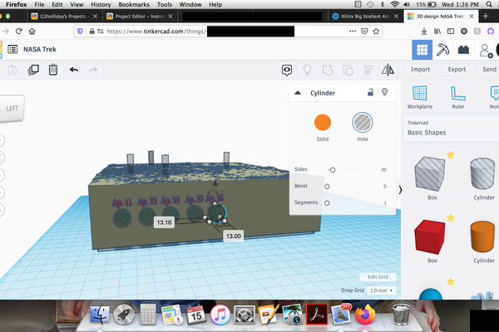Lock the Cylinder shape editing
Viewport: 499px width, 332px height.
click(x=370, y=92)
